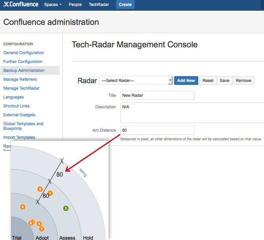Select orange radar blip number 5
This screenshot has width=264, height=240.
pos(39,223)
